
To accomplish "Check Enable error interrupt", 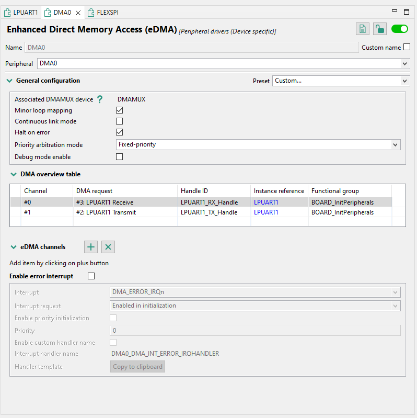I will tap(91, 276).
